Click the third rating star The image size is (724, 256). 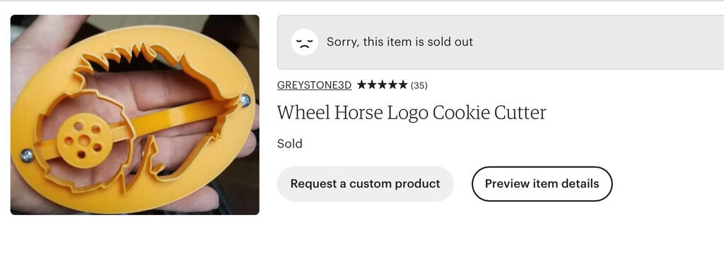click(x=383, y=85)
